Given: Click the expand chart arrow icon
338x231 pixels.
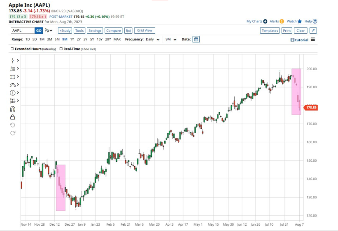Looking at the screenshot, I should click(313, 31).
